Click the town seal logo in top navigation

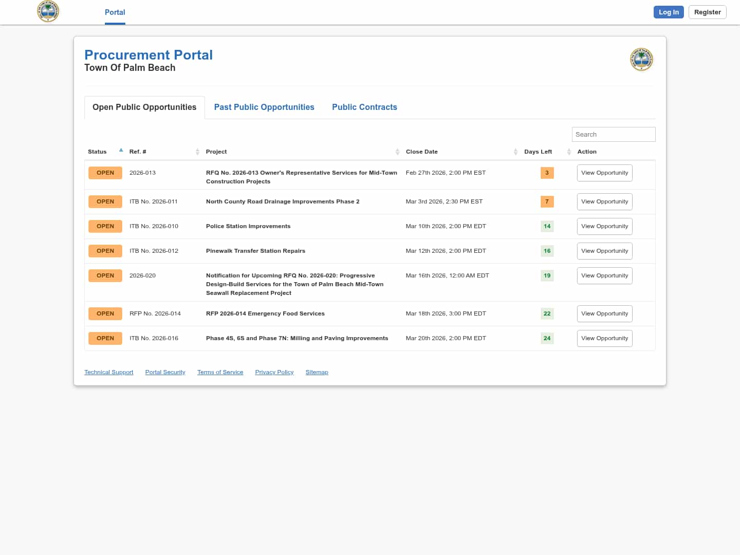coord(48,11)
